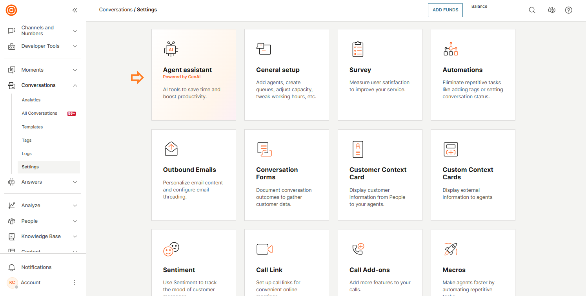Open the help question mark icon
Image resolution: width=586 pixels, height=296 pixels.
point(568,10)
